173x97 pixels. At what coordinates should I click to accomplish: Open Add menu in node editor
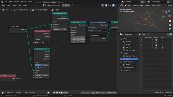[x=20, y=5]
